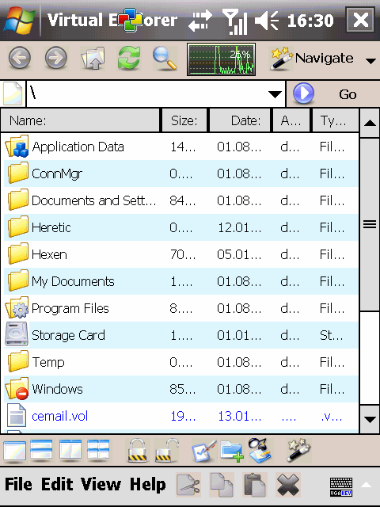Switch to horizontal split pane layout
This screenshot has width=380, height=507.
[41, 450]
